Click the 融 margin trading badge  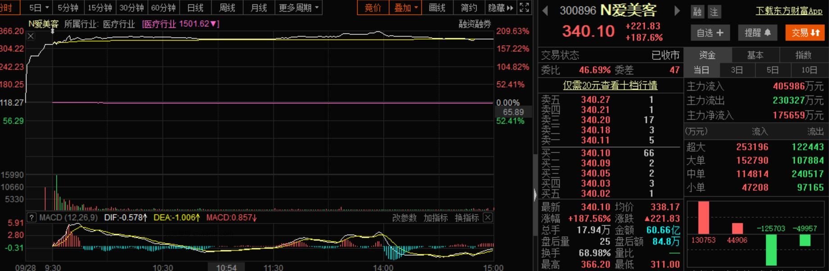[x=697, y=12]
